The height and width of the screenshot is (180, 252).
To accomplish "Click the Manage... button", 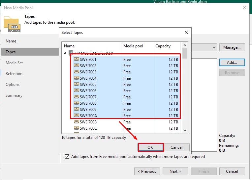I will click(x=232, y=47).
